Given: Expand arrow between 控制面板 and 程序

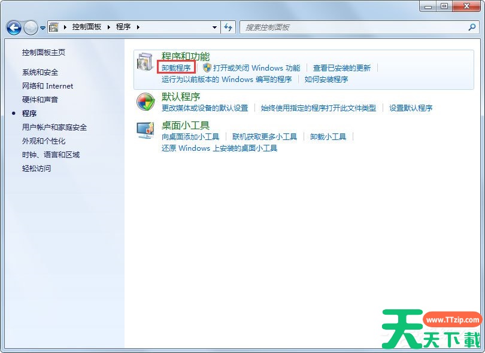Looking at the screenshot, I should (109, 27).
